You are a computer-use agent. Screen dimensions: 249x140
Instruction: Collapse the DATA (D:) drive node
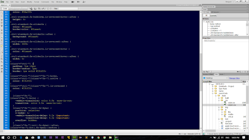[x=209, y=84]
